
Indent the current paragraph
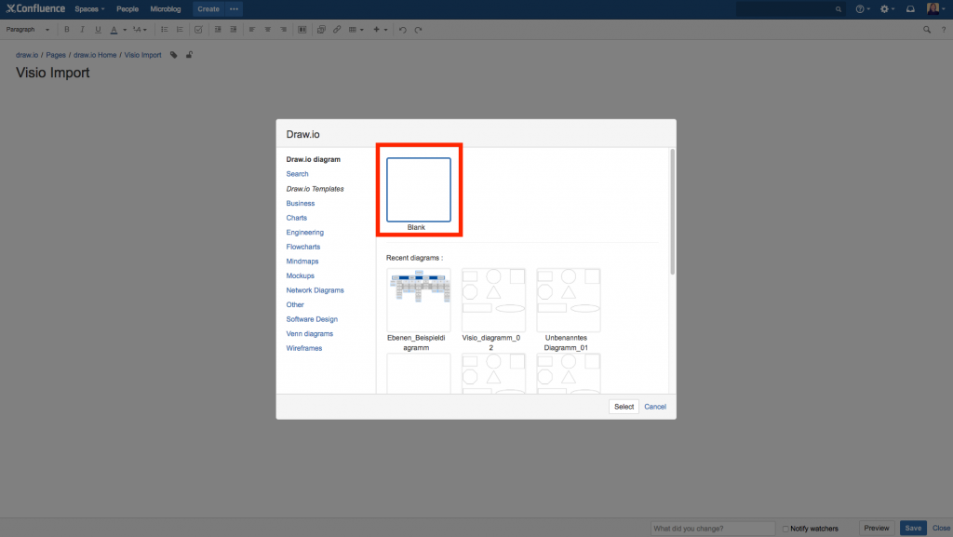point(234,29)
